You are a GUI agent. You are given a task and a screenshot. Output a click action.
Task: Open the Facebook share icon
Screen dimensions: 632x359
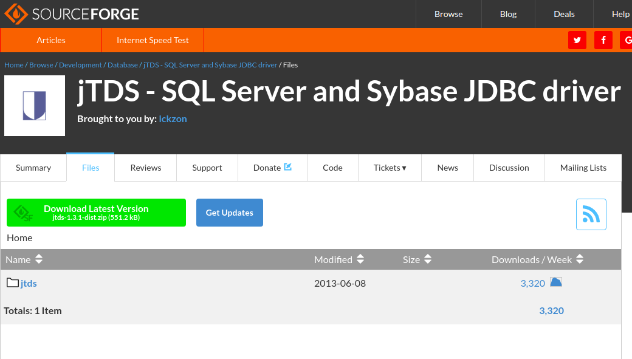click(x=603, y=40)
